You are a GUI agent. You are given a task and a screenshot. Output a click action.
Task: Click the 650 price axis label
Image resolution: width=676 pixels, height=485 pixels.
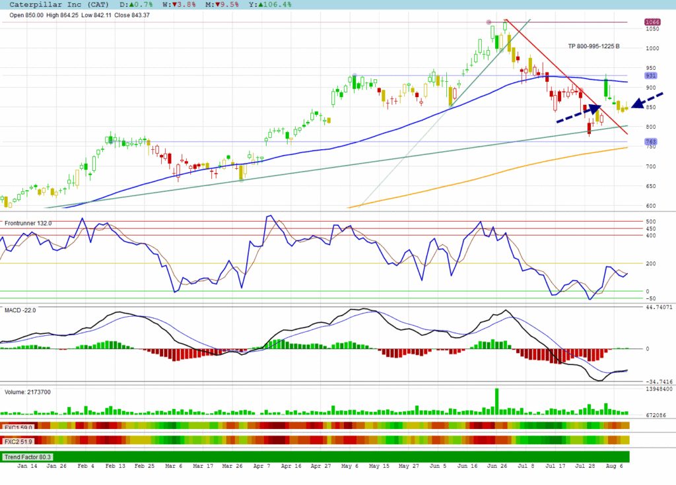[650, 186]
